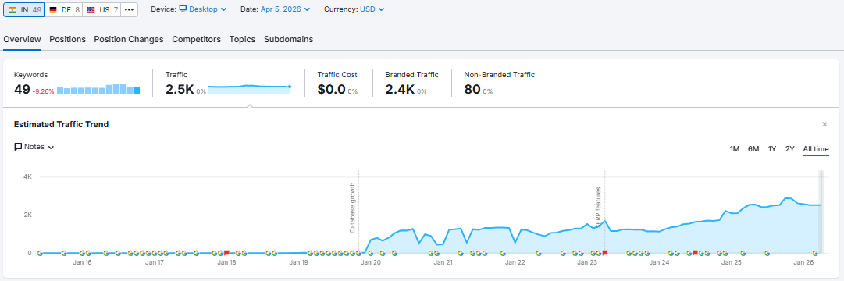The height and width of the screenshot is (281, 844).
Task: Switch to the Position Changes tab
Action: pos(129,39)
